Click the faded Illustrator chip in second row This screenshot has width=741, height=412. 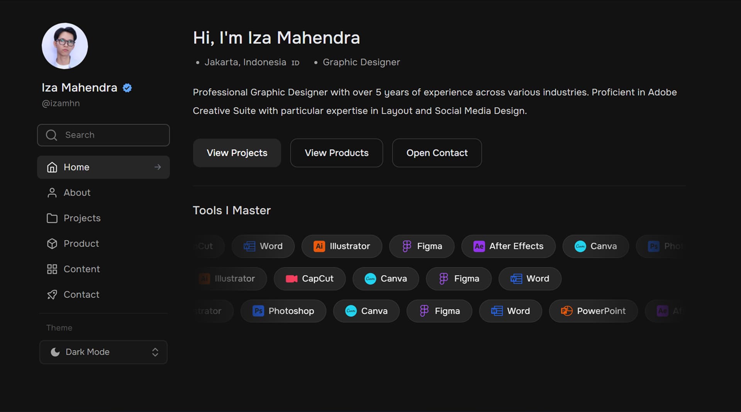click(x=230, y=279)
